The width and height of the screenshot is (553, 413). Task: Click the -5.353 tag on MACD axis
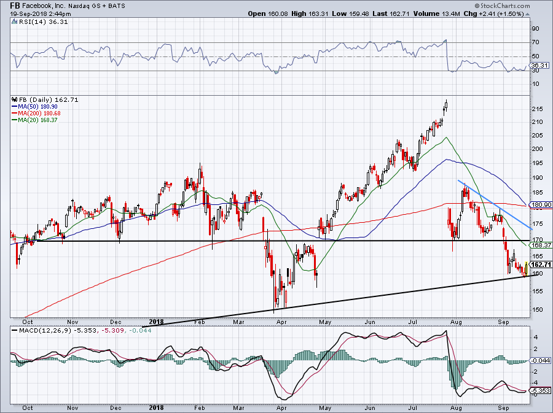(x=540, y=391)
